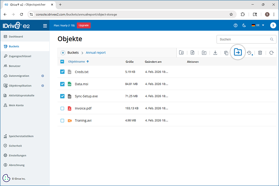Open Zugangsschlüssel in the sidebar
The height and width of the screenshot is (186, 279).
pos(20,56)
